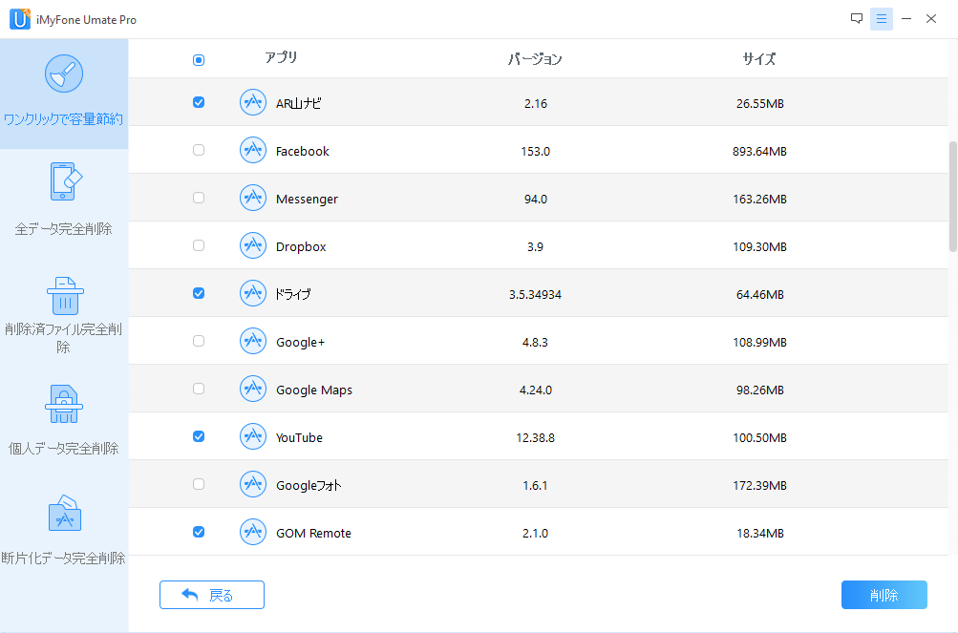
Task: Click the Messenger size 163.26MB
Action: coord(759,200)
